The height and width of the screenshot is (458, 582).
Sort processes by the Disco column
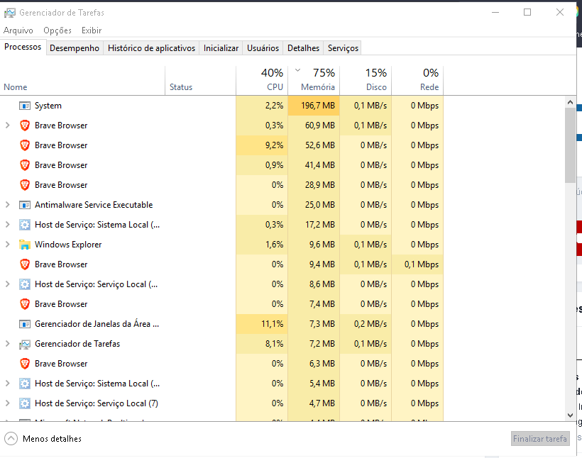point(366,81)
